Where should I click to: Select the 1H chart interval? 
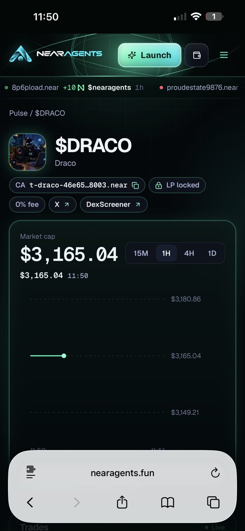pos(166,254)
